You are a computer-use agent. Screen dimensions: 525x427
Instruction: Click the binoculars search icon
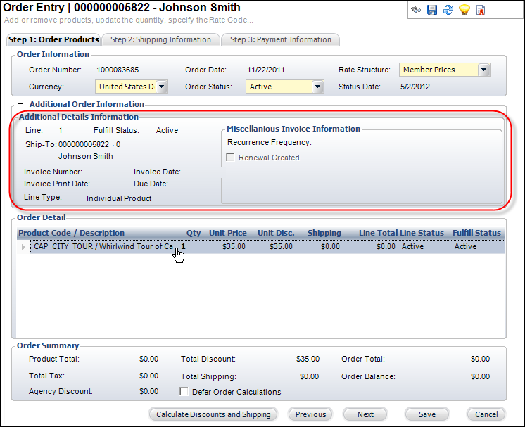pos(417,10)
